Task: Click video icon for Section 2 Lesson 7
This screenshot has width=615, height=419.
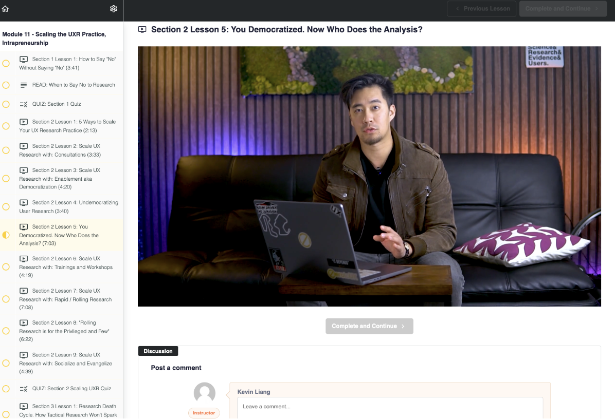Action: pos(24,291)
